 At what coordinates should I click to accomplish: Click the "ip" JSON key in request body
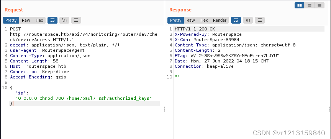pos(21,93)
